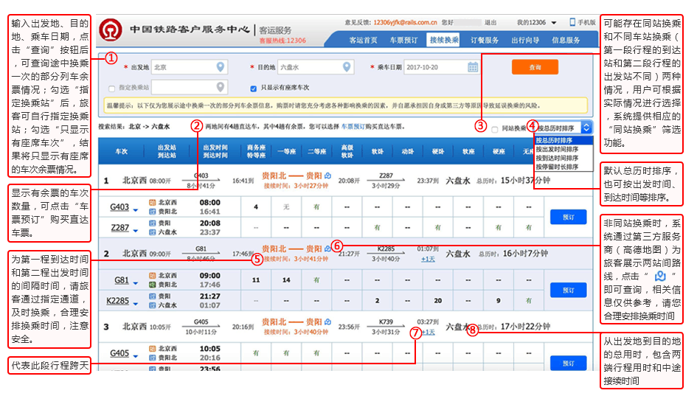Click the 出发地 input field

(182, 67)
